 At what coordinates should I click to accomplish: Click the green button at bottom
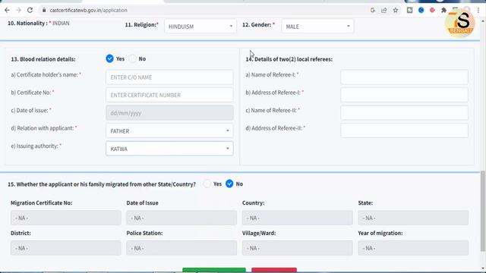(214, 270)
